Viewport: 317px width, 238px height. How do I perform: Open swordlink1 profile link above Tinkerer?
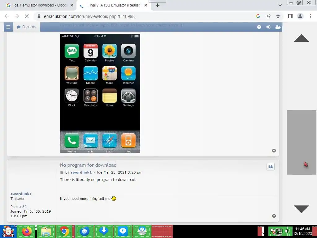tap(21, 194)
